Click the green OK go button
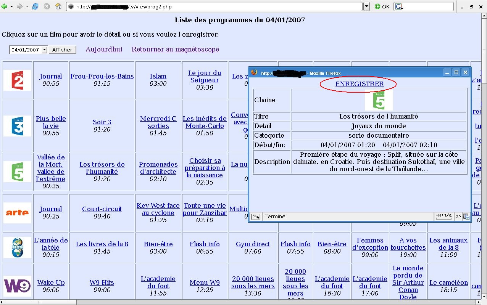This screenshot has height=305, width=487. point(382,6)
